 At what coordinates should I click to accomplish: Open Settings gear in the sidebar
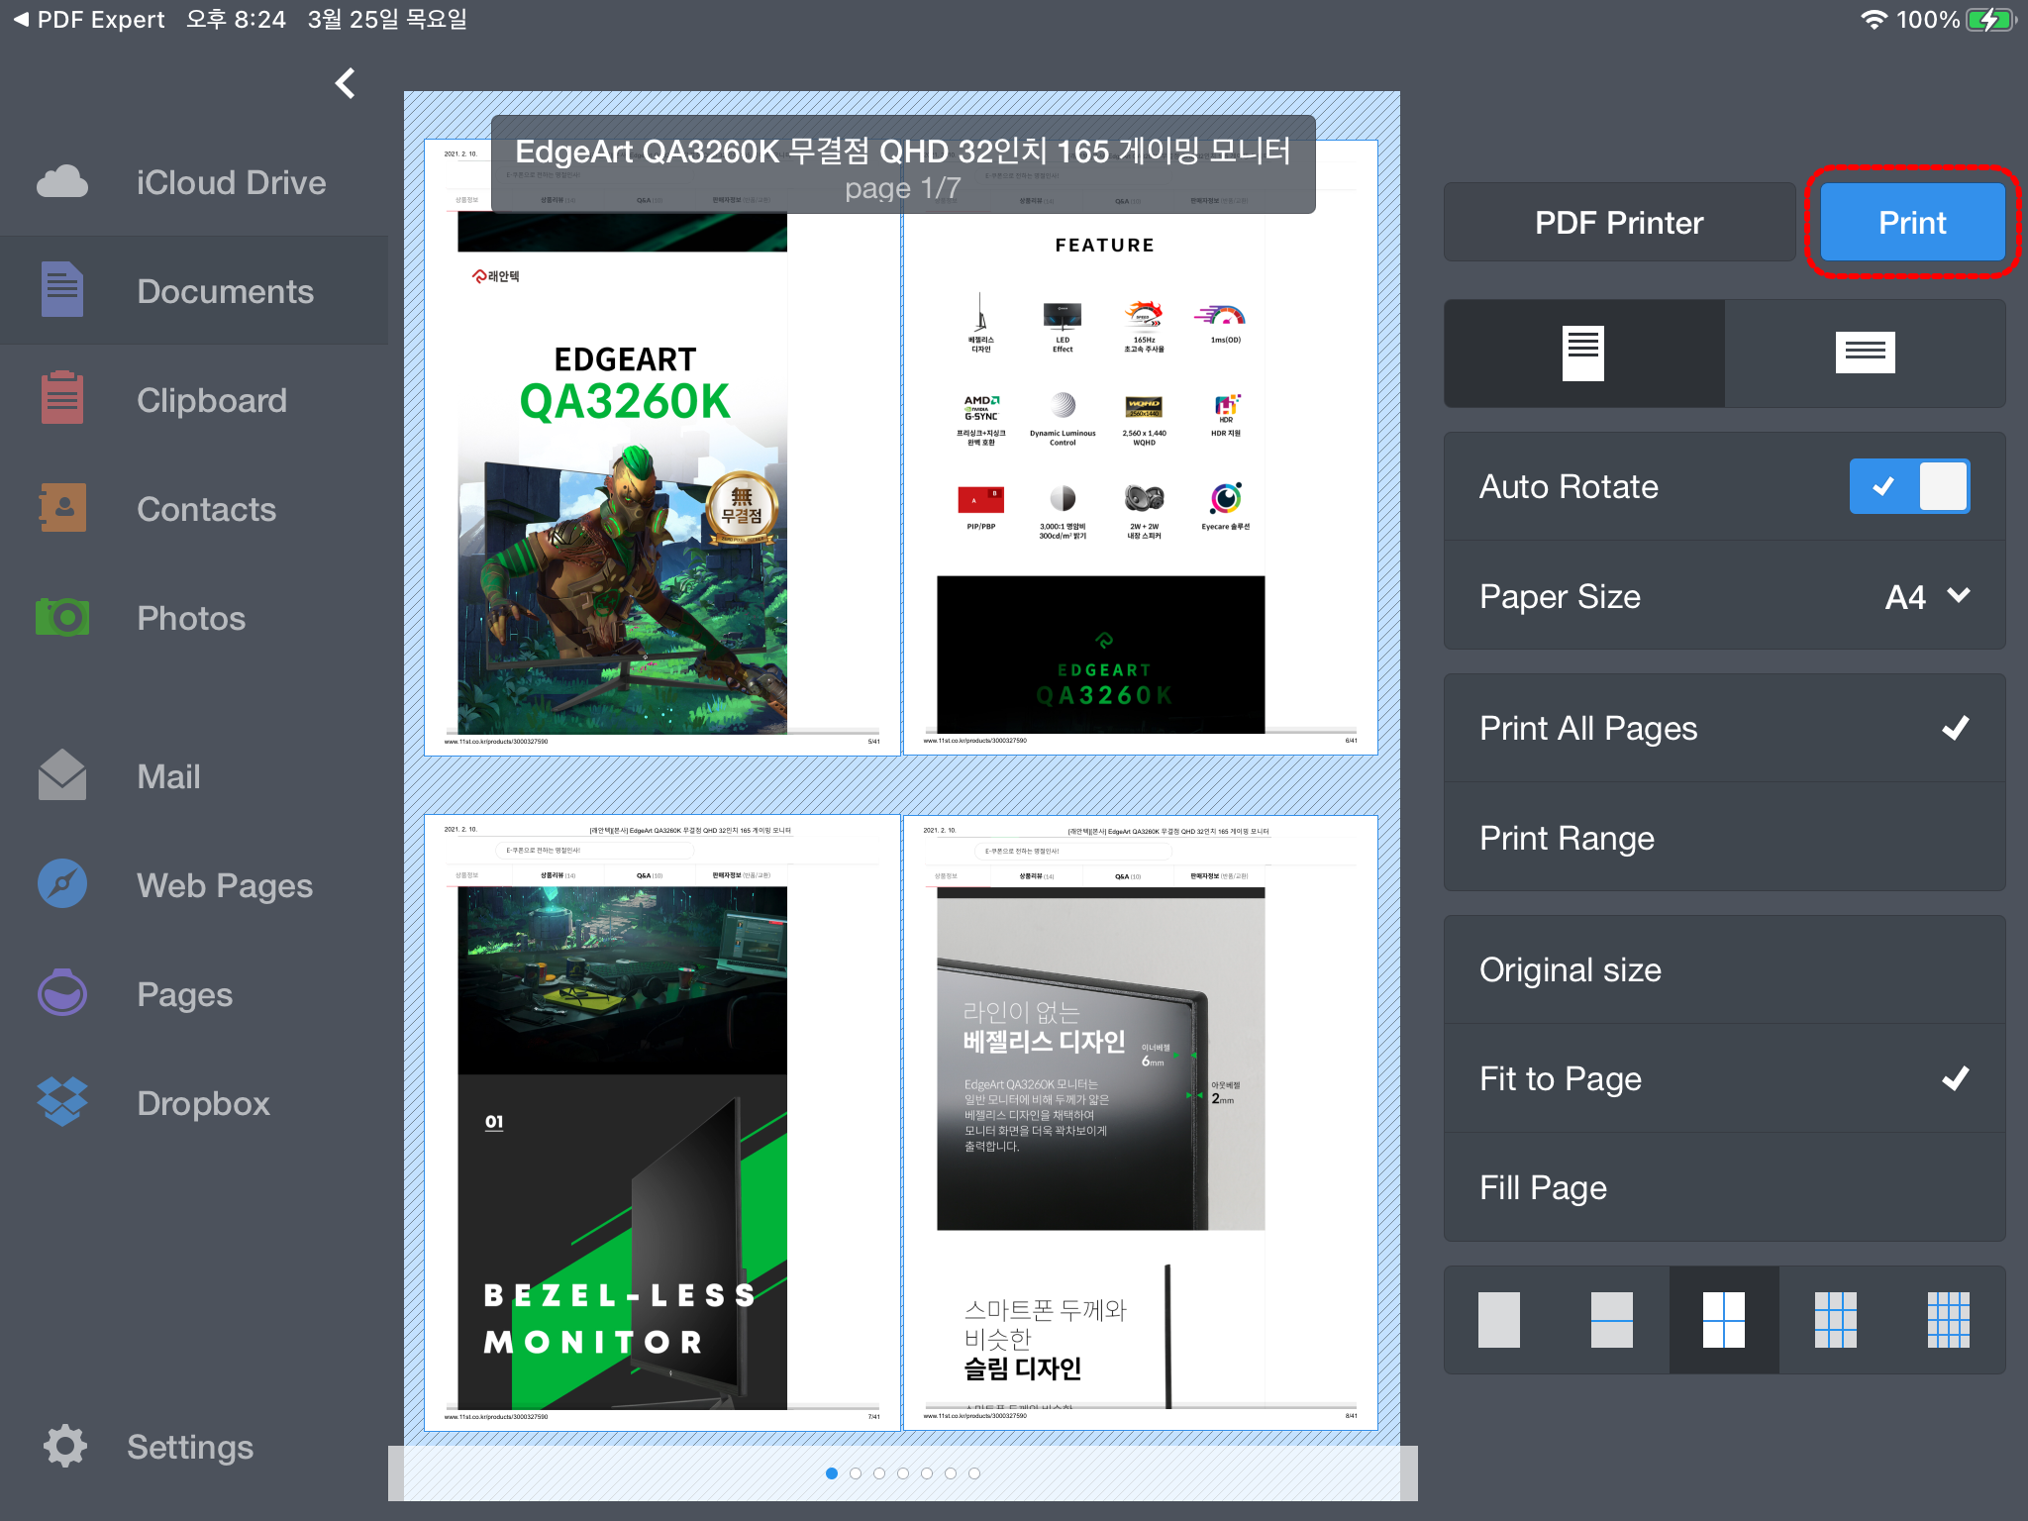(65, 1446)
